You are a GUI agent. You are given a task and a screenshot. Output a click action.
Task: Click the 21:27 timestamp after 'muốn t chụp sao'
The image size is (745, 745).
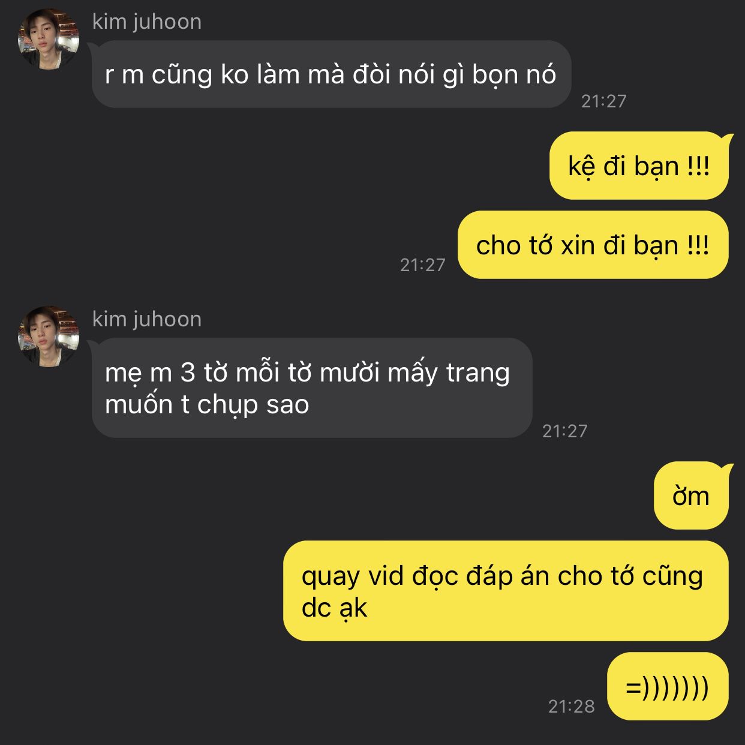pos(565,431)
